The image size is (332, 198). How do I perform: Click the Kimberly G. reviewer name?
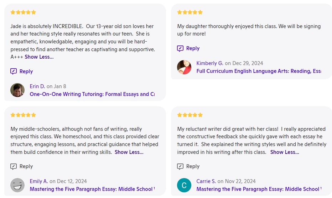click(210, 63)
